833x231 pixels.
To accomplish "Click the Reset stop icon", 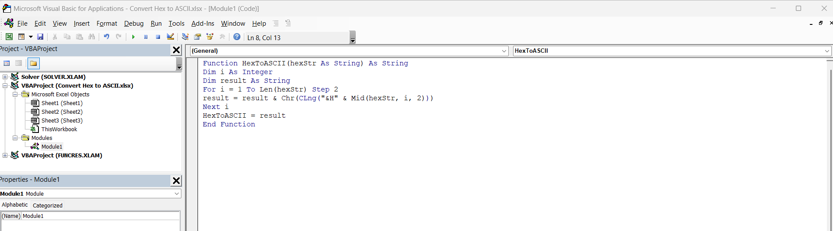I will click(x=158, y=37).
